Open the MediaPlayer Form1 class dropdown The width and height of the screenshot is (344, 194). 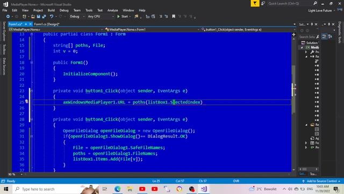point(152,30)
